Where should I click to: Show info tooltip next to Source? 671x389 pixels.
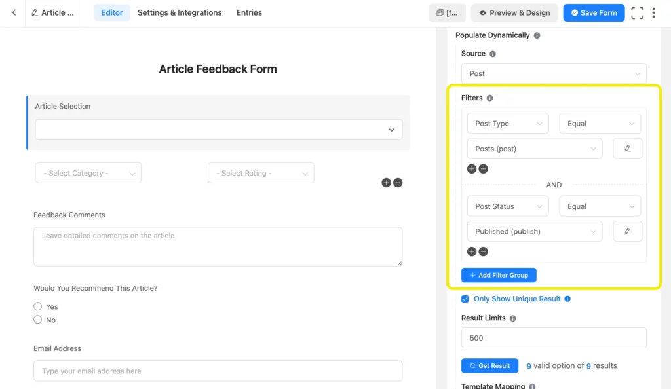[493, 54]
